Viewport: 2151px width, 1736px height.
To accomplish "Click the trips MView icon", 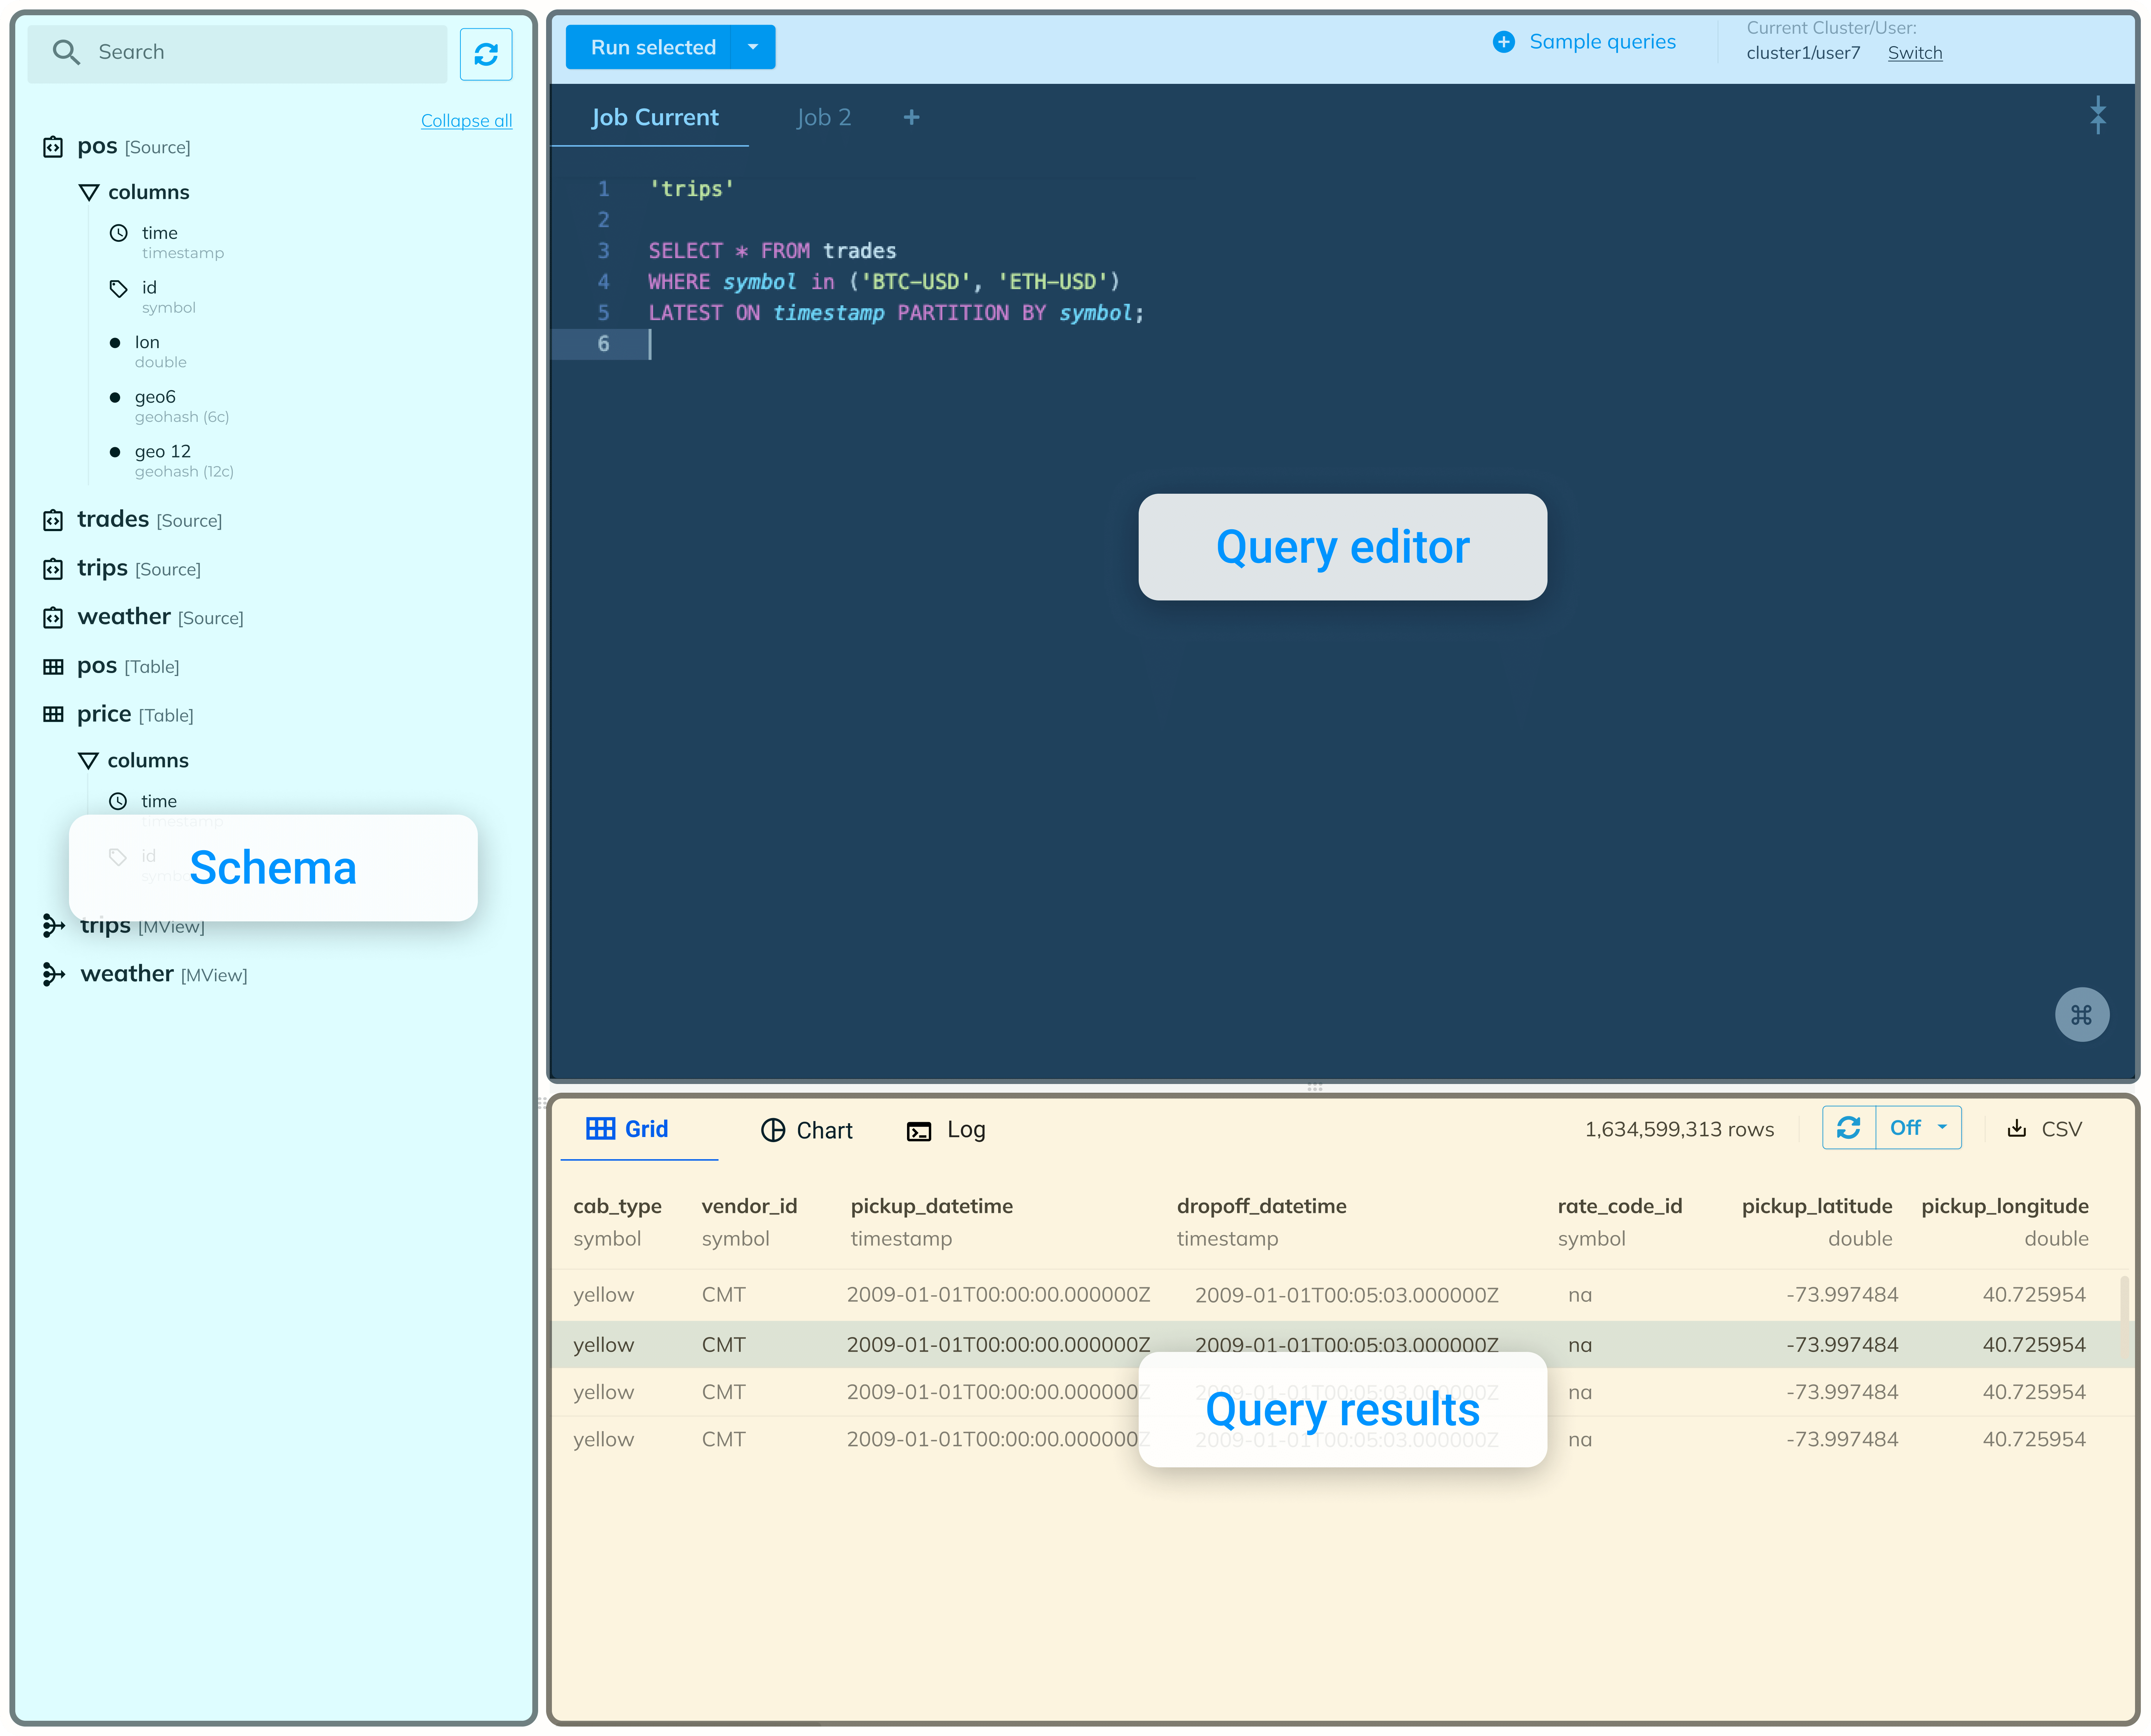I will [x=53, y=926].
